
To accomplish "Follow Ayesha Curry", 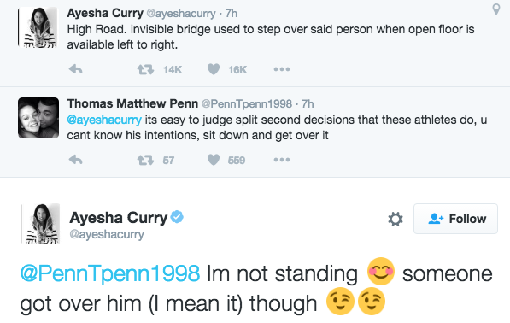I will tap(455, 219).
